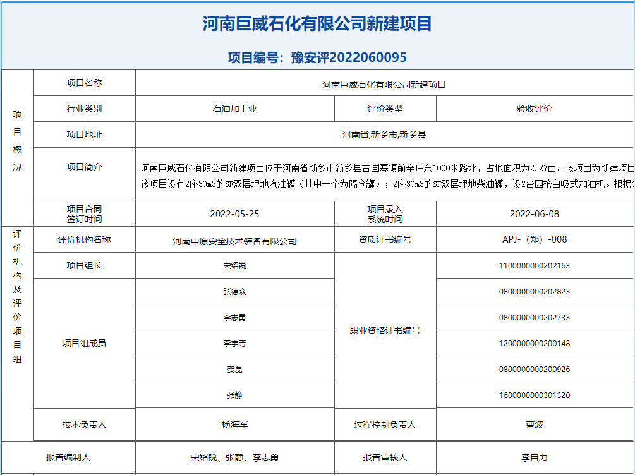Image resolution: width=635 pixels, height=475 pixels.
Task: Click the 过程控制负责人 label
Action: [385, 424]
